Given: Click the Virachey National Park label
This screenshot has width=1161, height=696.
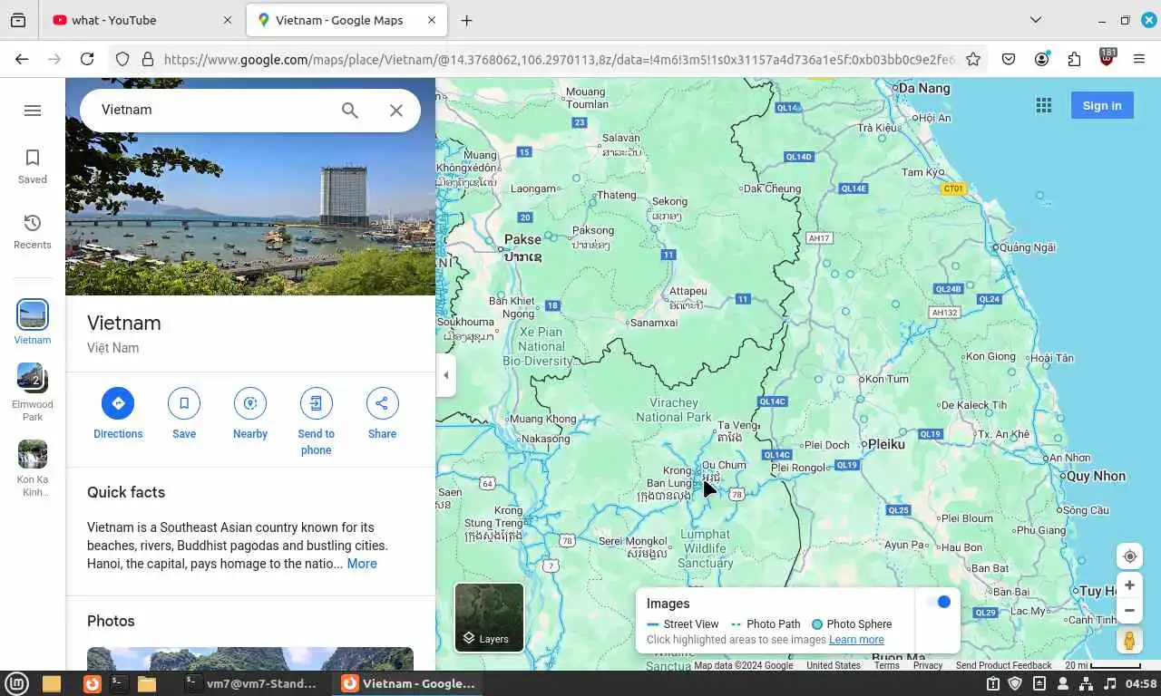Looking at the screenshot, I should point(674,410).
